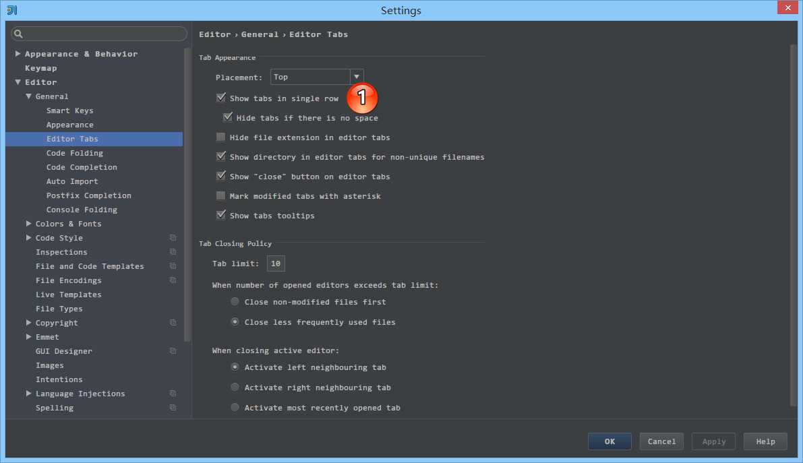
Task: Click the Apply button
Action: 714,441
